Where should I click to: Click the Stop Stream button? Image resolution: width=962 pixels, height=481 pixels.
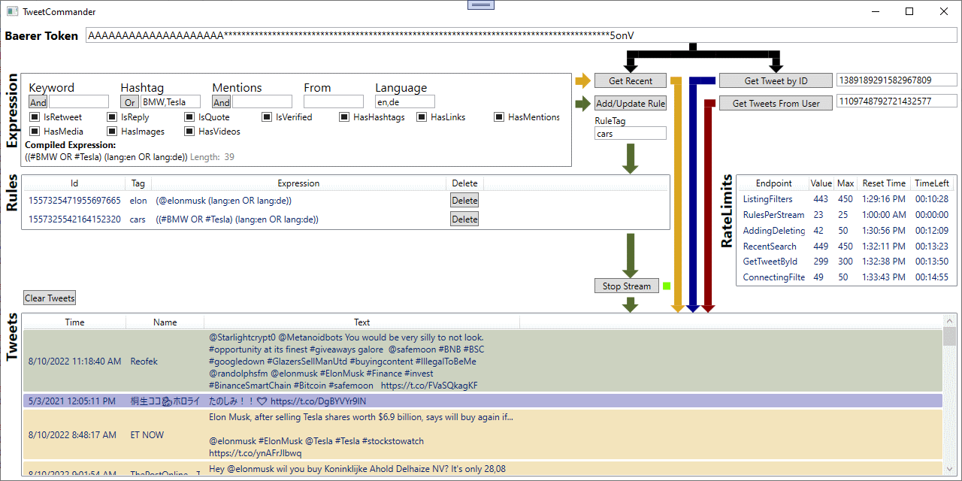[626, 286]
